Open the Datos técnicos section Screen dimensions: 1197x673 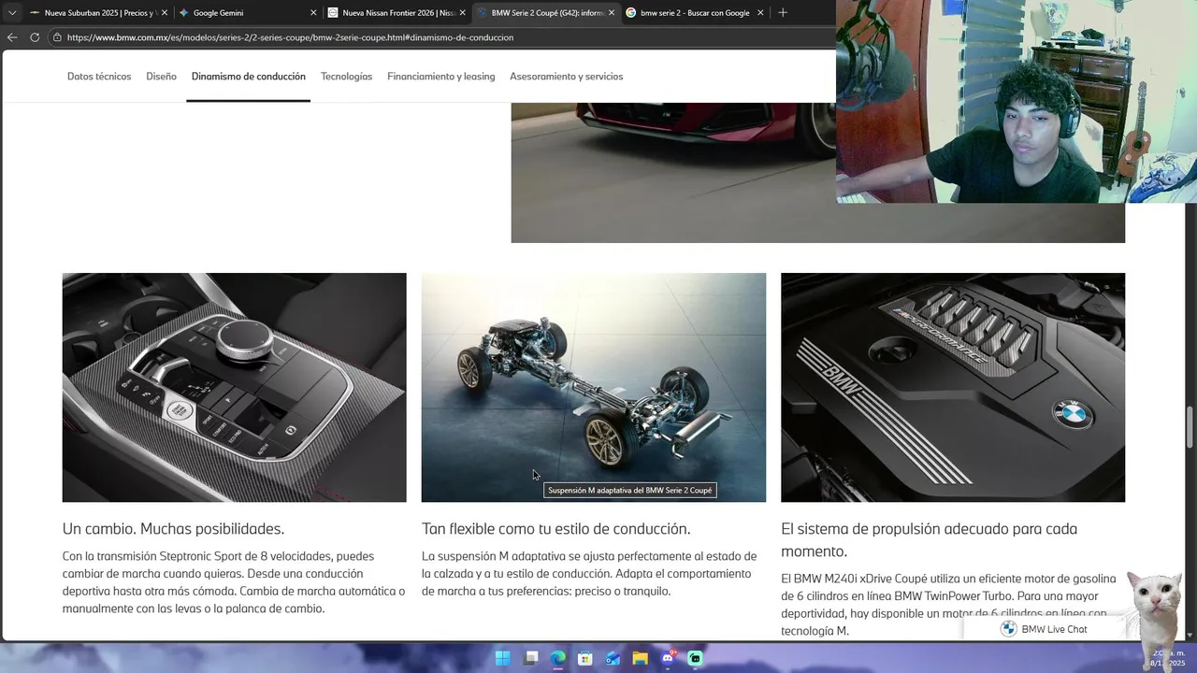tap(99, 77)
